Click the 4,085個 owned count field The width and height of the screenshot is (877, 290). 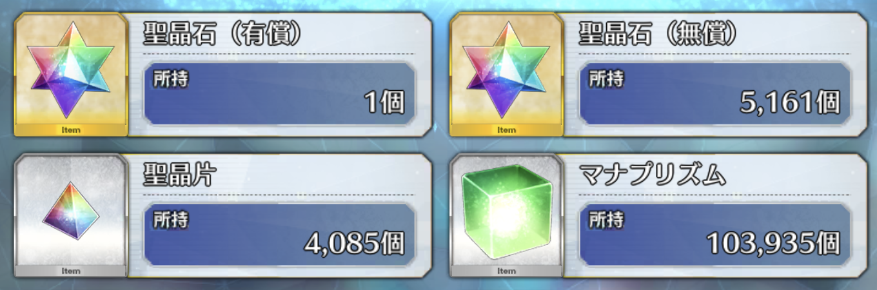pos(280,234)
